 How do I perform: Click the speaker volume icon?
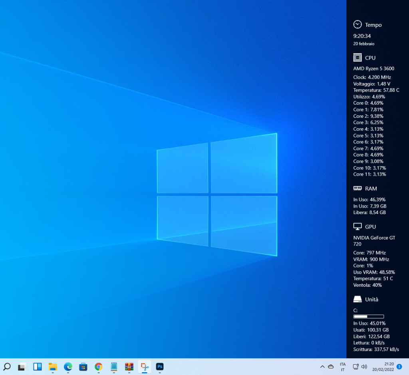[364, 367]
